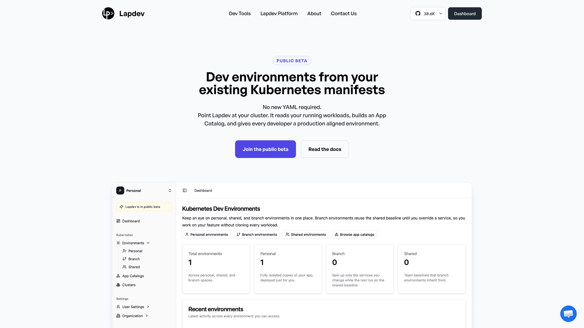Go to About page
The height and width of the screenshot is (328, 584).
314,13
